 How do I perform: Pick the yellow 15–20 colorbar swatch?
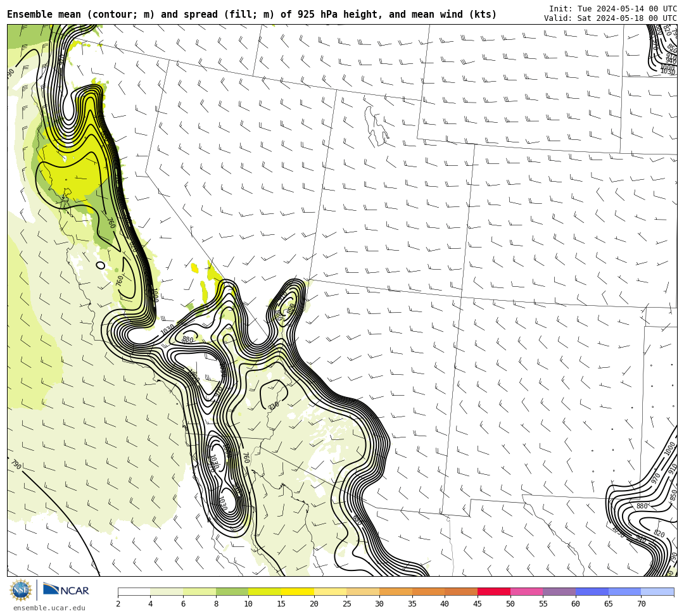point(298,592)
